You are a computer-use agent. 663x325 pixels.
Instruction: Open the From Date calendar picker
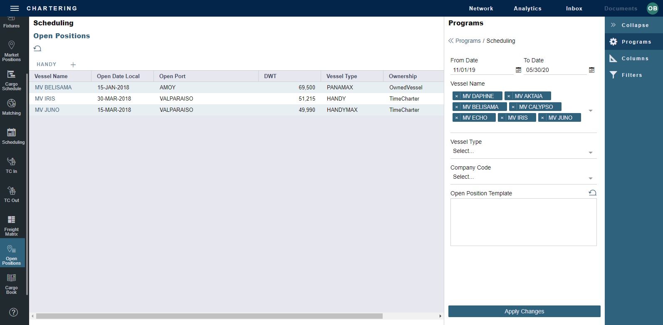(518, 70)
